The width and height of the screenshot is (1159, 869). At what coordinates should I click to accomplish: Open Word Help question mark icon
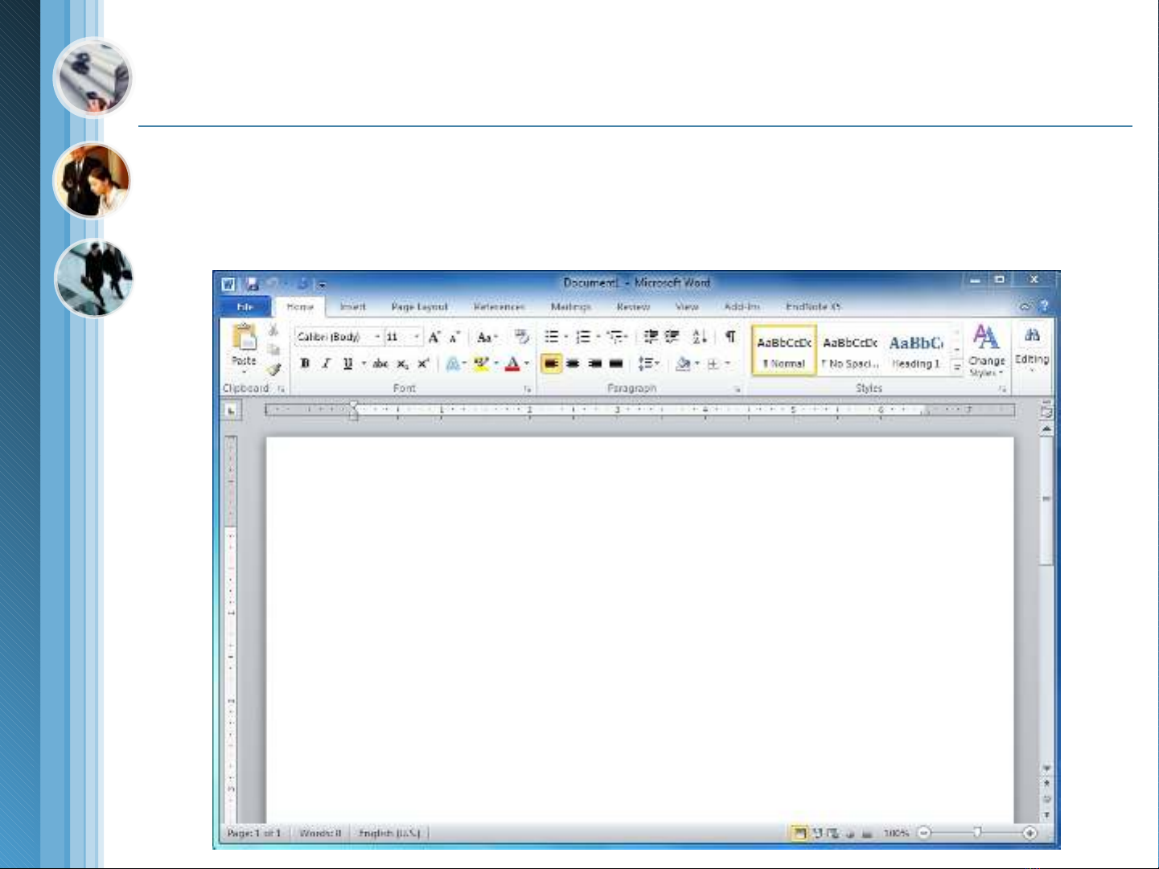1044,306
